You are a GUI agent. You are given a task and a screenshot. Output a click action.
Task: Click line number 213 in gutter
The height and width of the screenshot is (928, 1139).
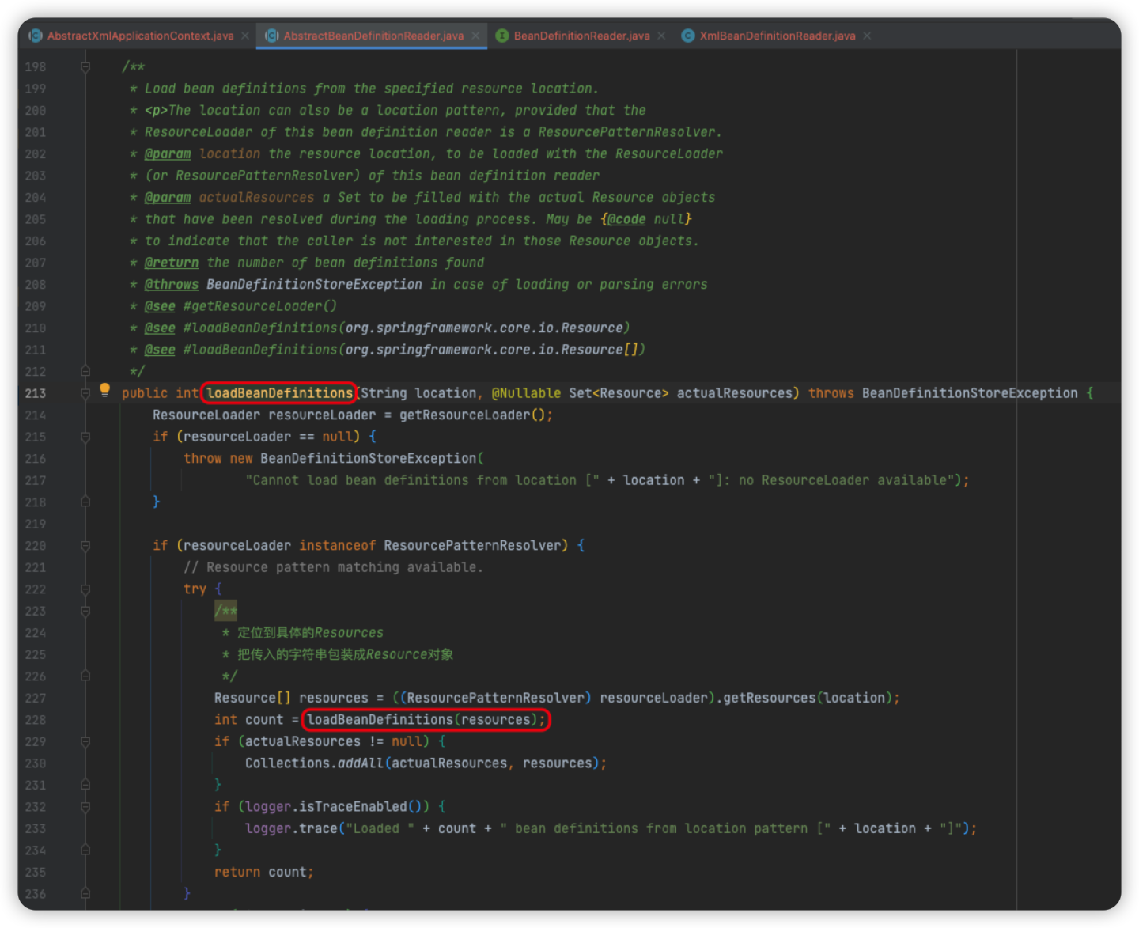(x=36, y=393)
